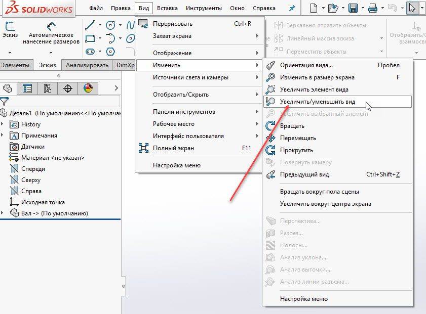
Task: Select the Polygon sketch tool
Action: click(110, 51)
